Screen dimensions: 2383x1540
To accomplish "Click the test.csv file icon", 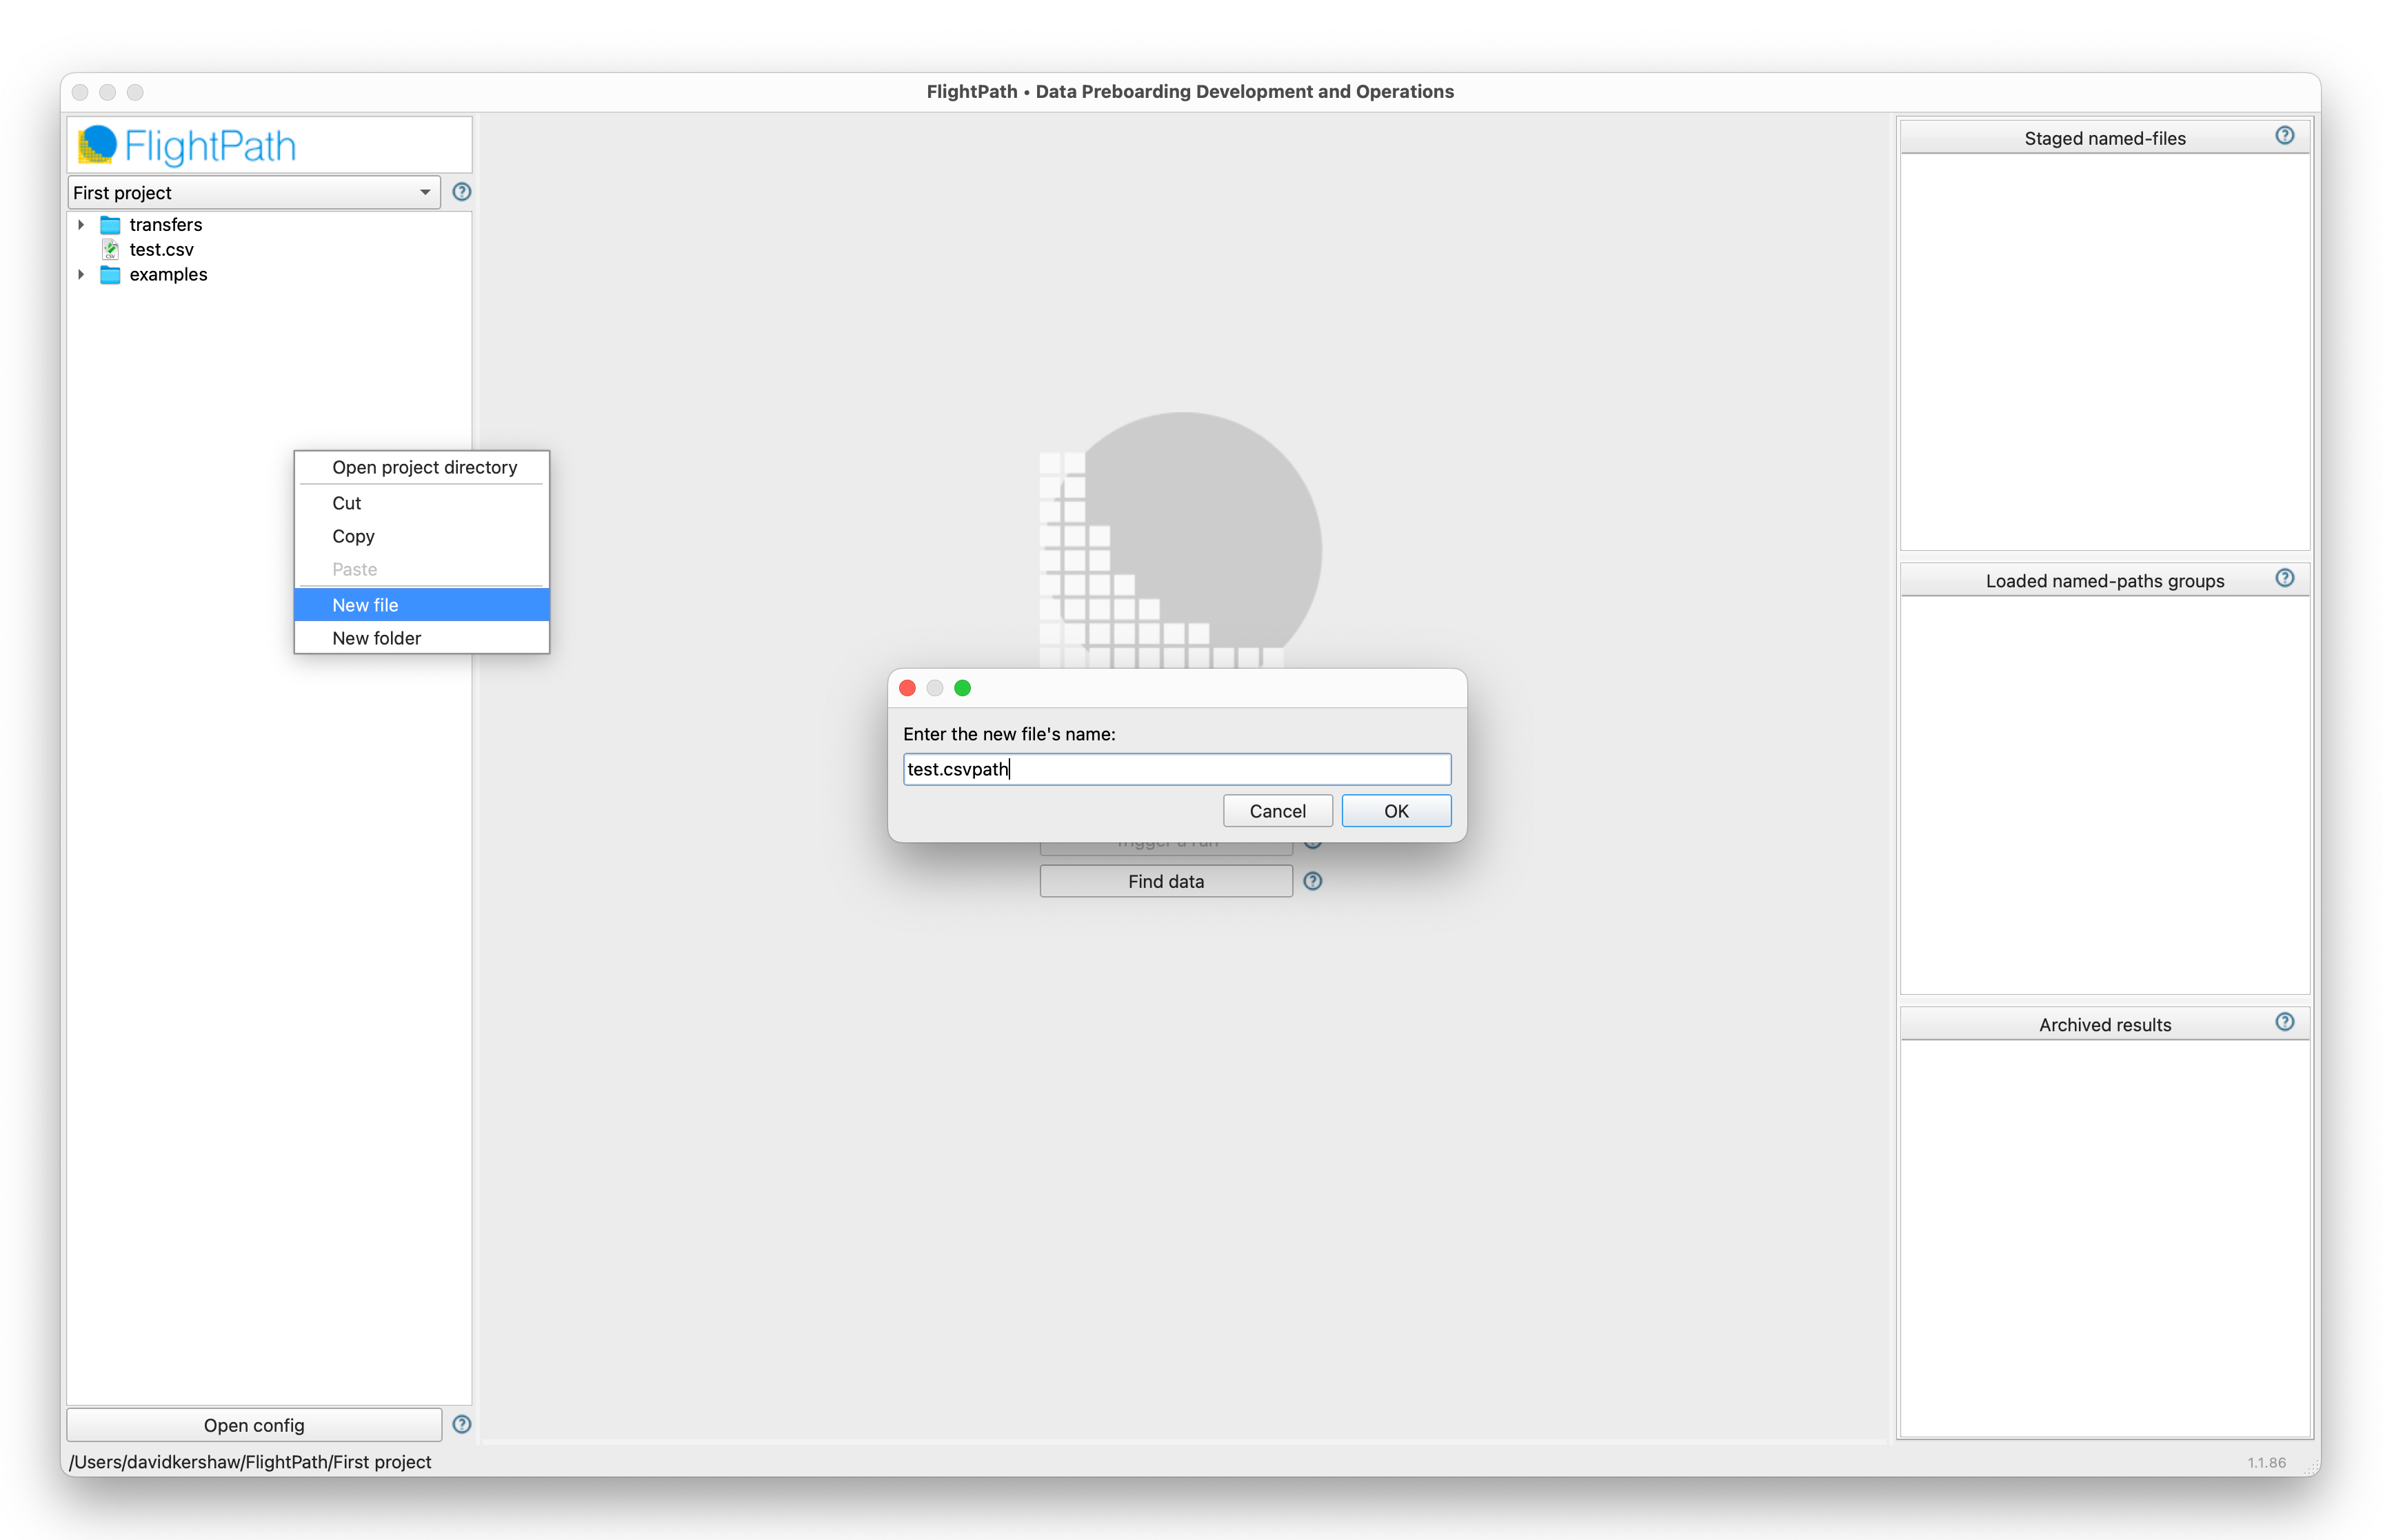I will (x=110, y=250).
